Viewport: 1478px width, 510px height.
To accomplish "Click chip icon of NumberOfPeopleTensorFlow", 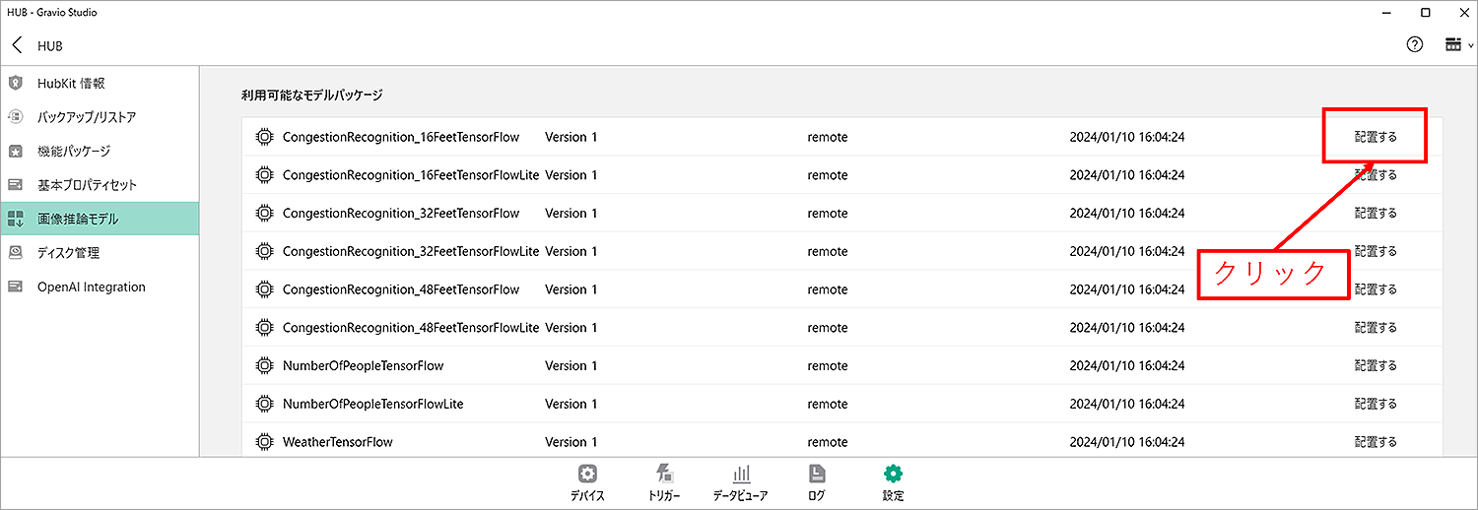I will pos(263,365).
